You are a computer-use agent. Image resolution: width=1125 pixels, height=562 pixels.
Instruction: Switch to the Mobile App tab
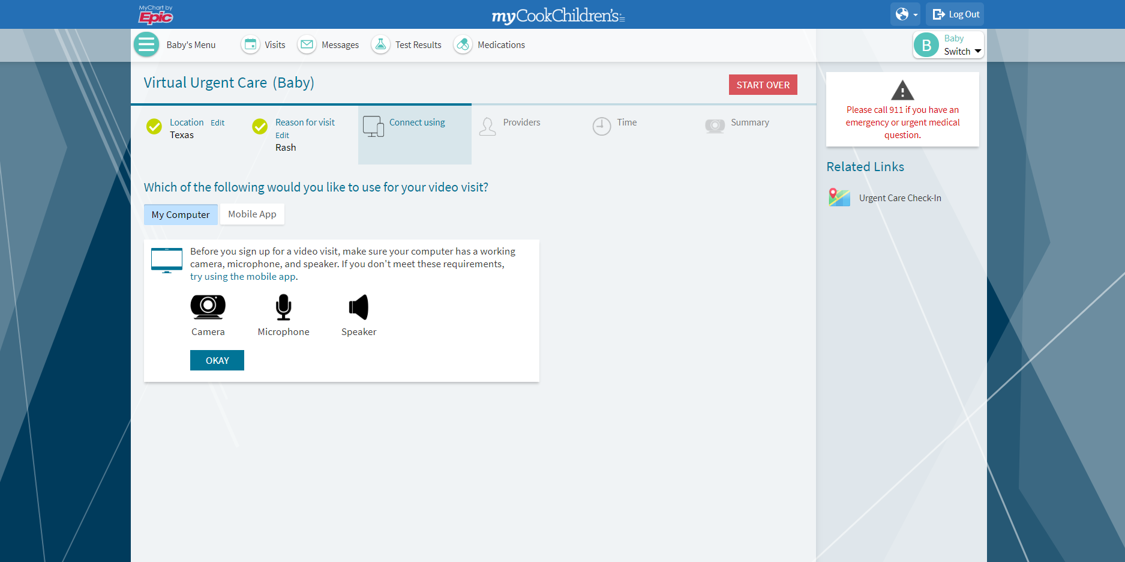click(252, 214)
